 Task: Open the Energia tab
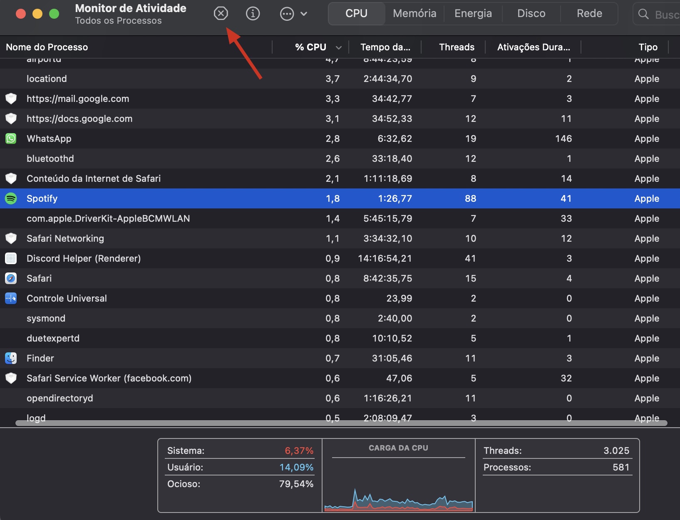pyautogui.click(x=473, y=13)
